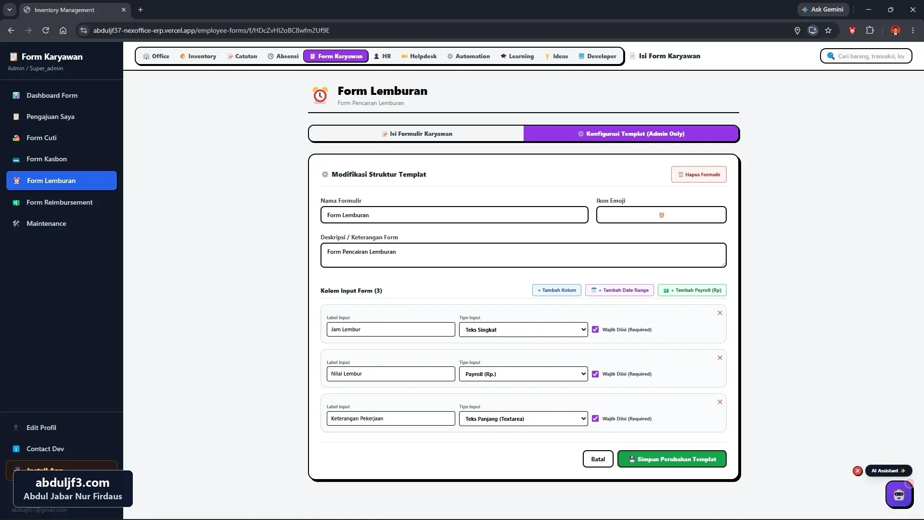Image resolution: width=924 pixels, height=520 pixels.
Task: Click Simpan Perubahan Templat button
Action: coord(672,459)
